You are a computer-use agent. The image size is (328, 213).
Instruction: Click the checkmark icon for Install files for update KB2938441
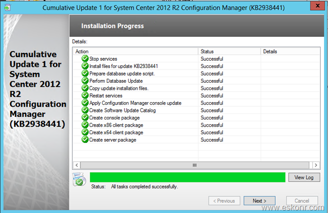point(85,66)
